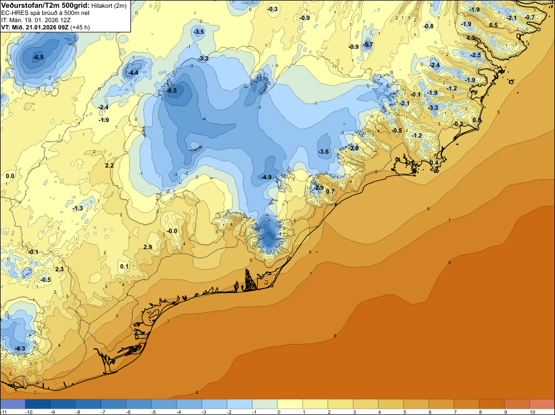Click the '0.8' coastal temperature value

pyautogui.click(x=477, y=120)
